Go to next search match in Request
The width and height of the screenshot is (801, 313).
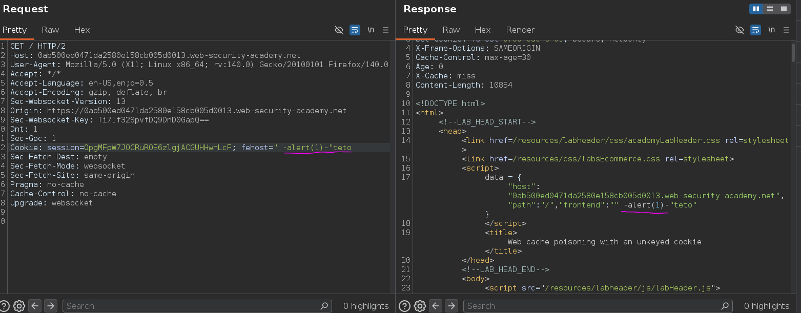[x=50, y=306]
